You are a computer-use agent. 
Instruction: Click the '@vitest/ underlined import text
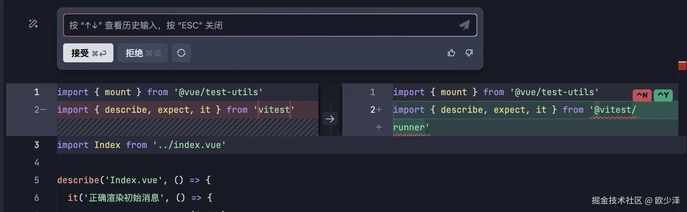(x=613, y=110)
